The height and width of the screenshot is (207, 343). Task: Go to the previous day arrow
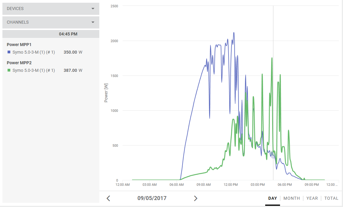coord(108,199)
